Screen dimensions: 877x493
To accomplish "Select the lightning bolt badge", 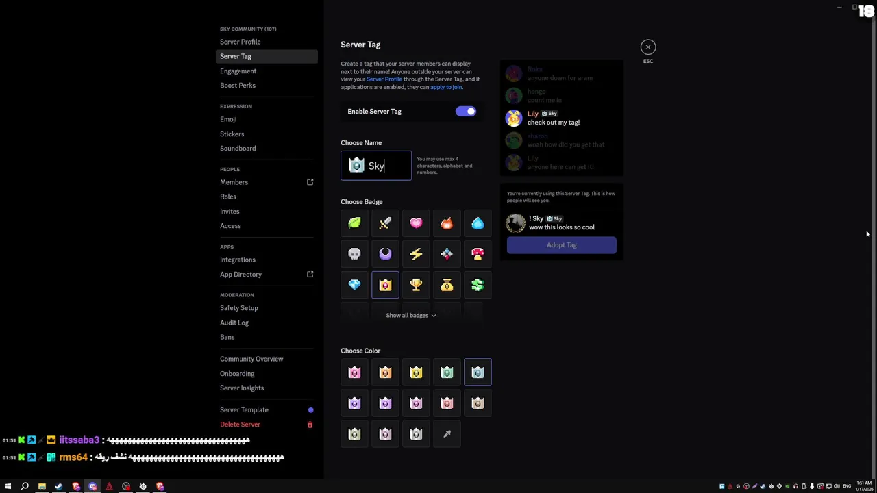I will click(416, 254).
